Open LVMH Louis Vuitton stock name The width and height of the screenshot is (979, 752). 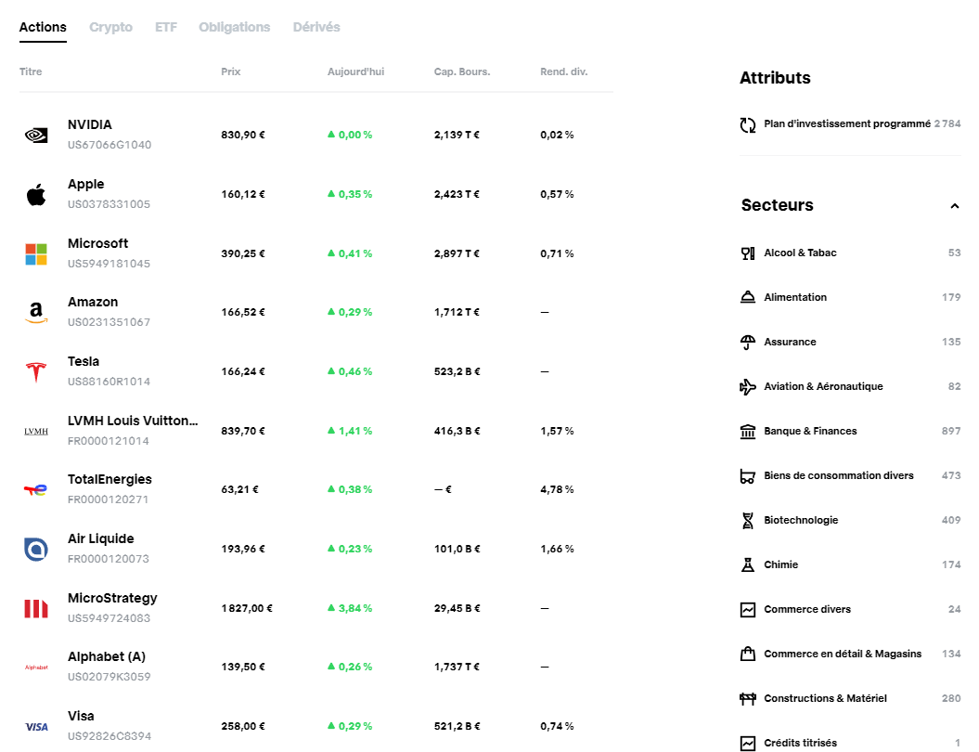tap(133, 421)
